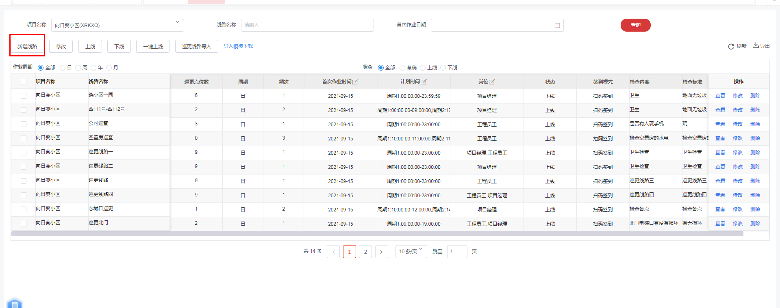Click the horizontal scrollbar under the table
This screenshot has width=780, height=308.
(x=377, y=234)
